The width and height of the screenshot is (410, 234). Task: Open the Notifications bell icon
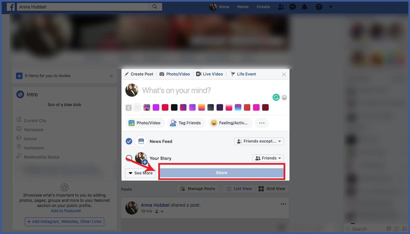click(x=305, y=7)
